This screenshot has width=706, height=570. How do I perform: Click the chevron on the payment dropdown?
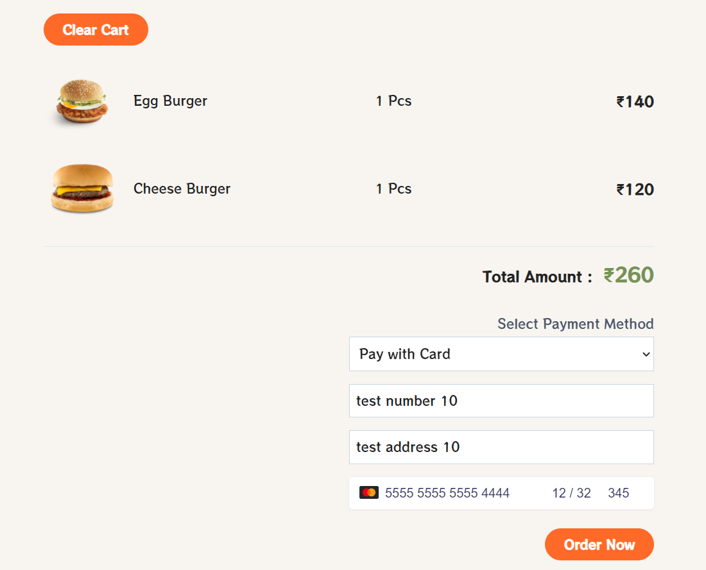pyautogui.click(x=645, y=354)
